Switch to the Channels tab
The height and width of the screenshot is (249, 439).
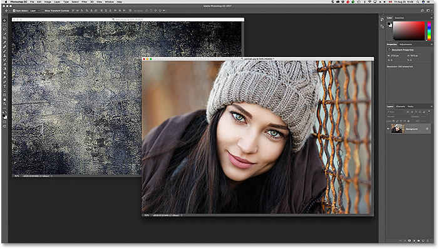[x=400, y=106]
